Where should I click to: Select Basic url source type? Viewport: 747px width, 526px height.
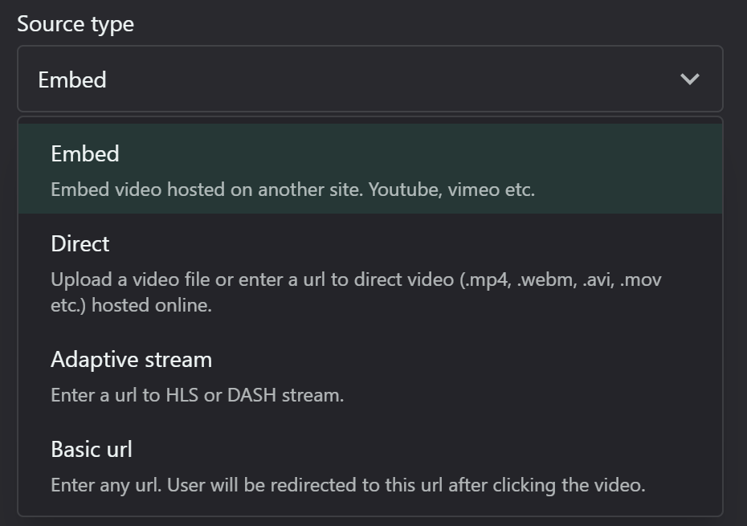(370, 465)
